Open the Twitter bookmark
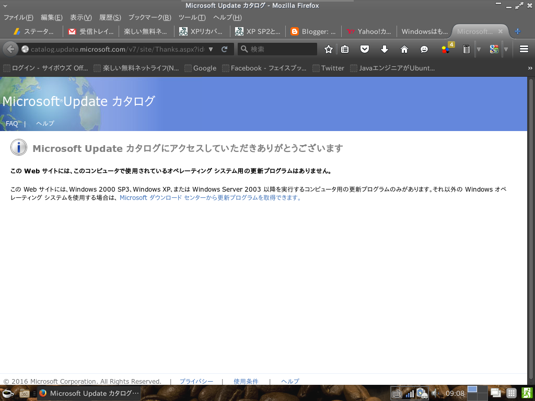Image resolution: width=535 pixels, height=401 pixels. (x=329, y=68)
